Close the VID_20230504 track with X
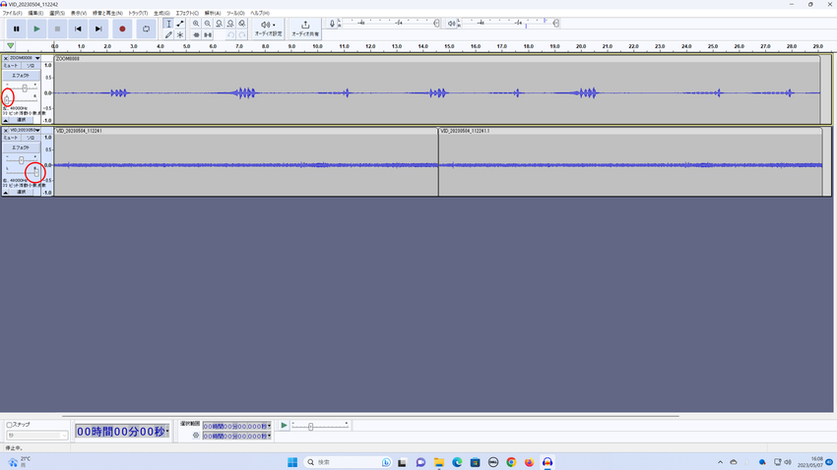 click(x=5, y=130)
